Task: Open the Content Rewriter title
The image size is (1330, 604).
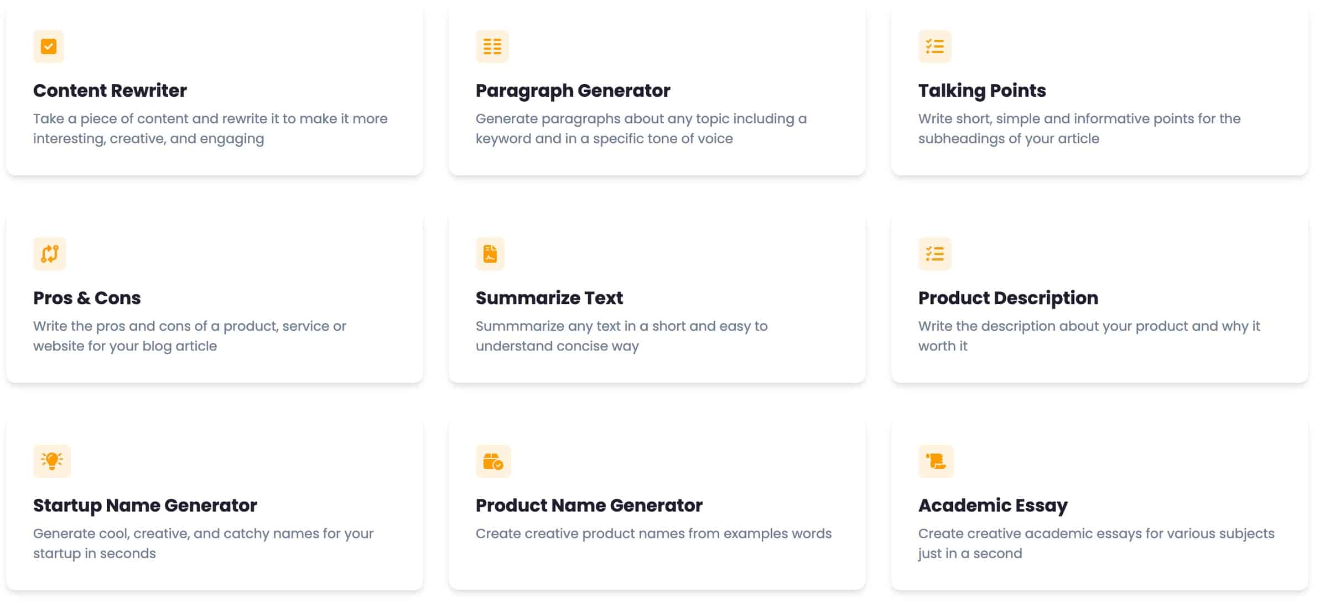Action: 110,91
